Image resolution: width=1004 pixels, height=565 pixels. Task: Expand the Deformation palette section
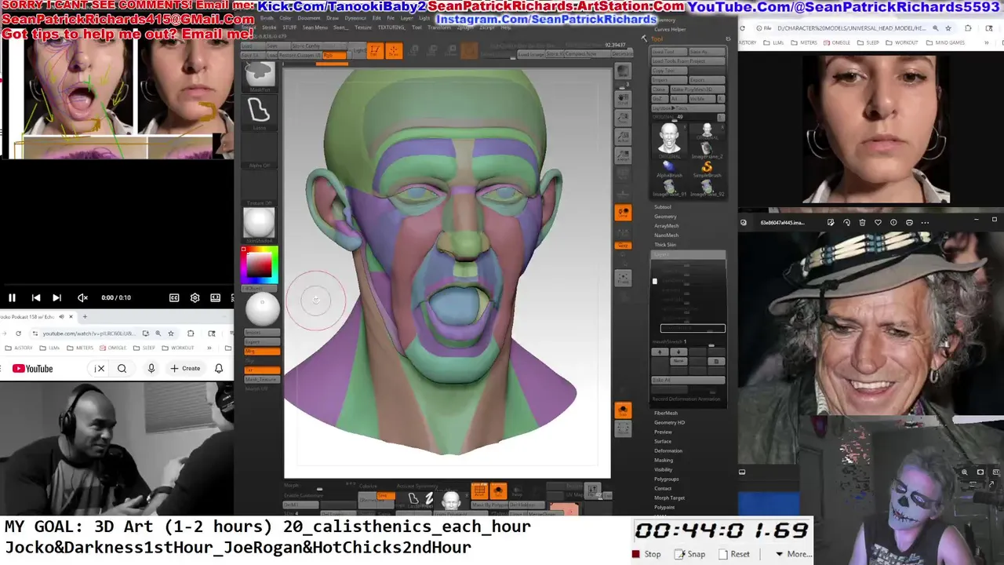point(668,450)
